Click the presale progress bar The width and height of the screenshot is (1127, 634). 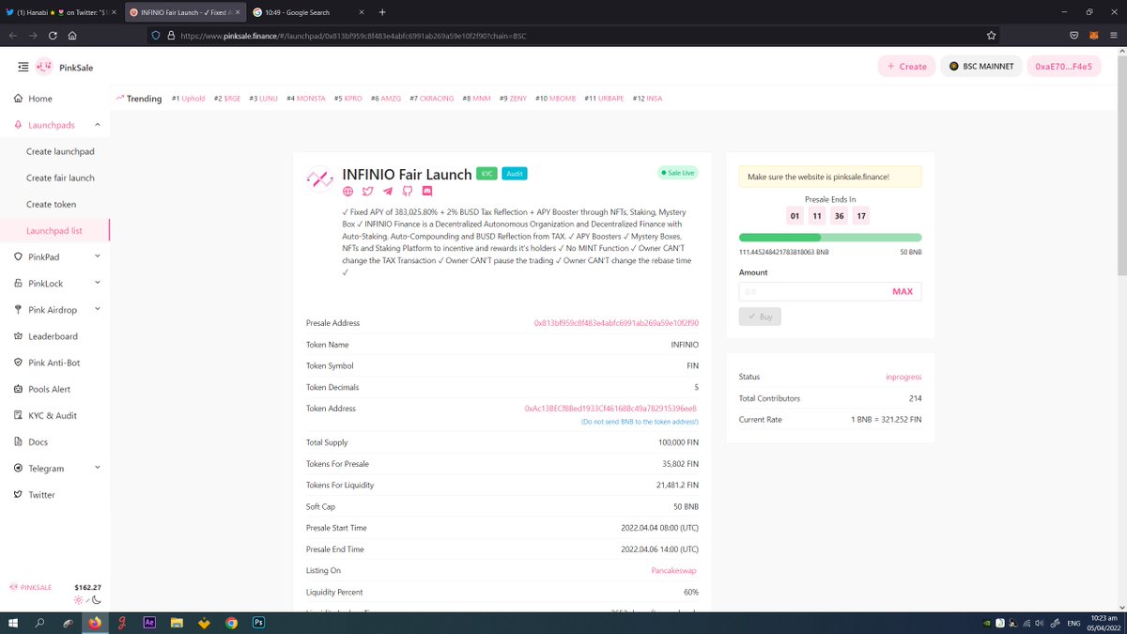point(829,237)
